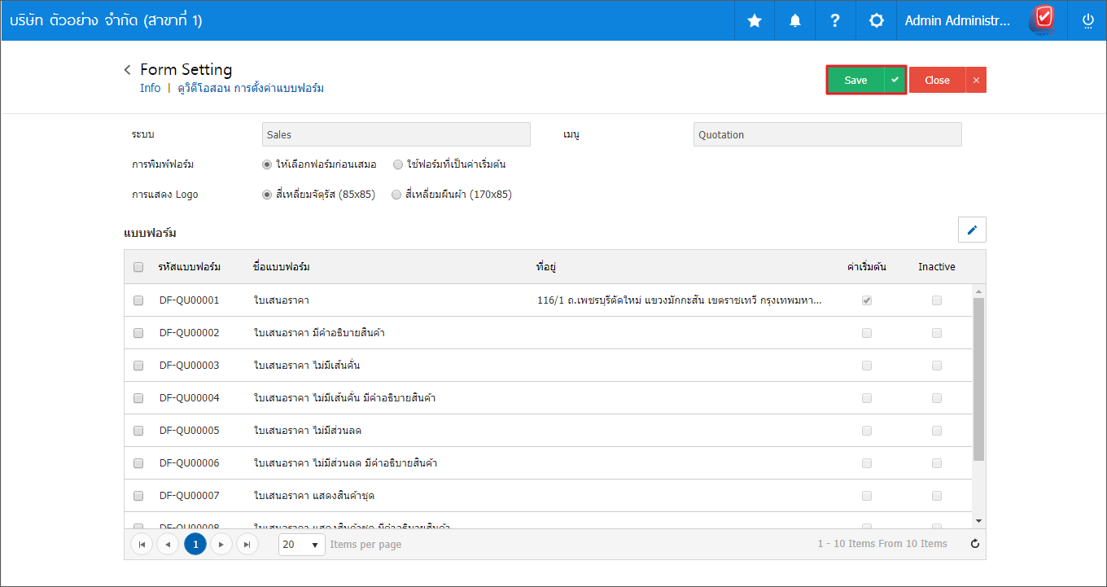Click form name 'ใบเสนอราคา มีคำอธิบายสินค้า'
The image size is (1107, 587).
click(x=320, y=333)
